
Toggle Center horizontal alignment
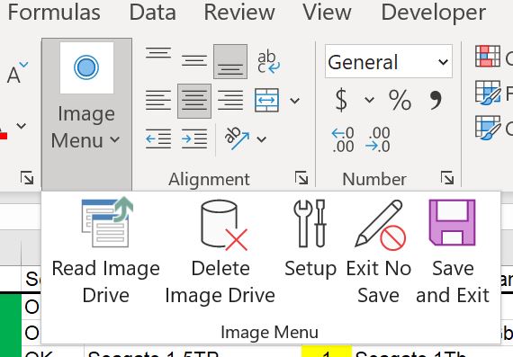(194, 101)
